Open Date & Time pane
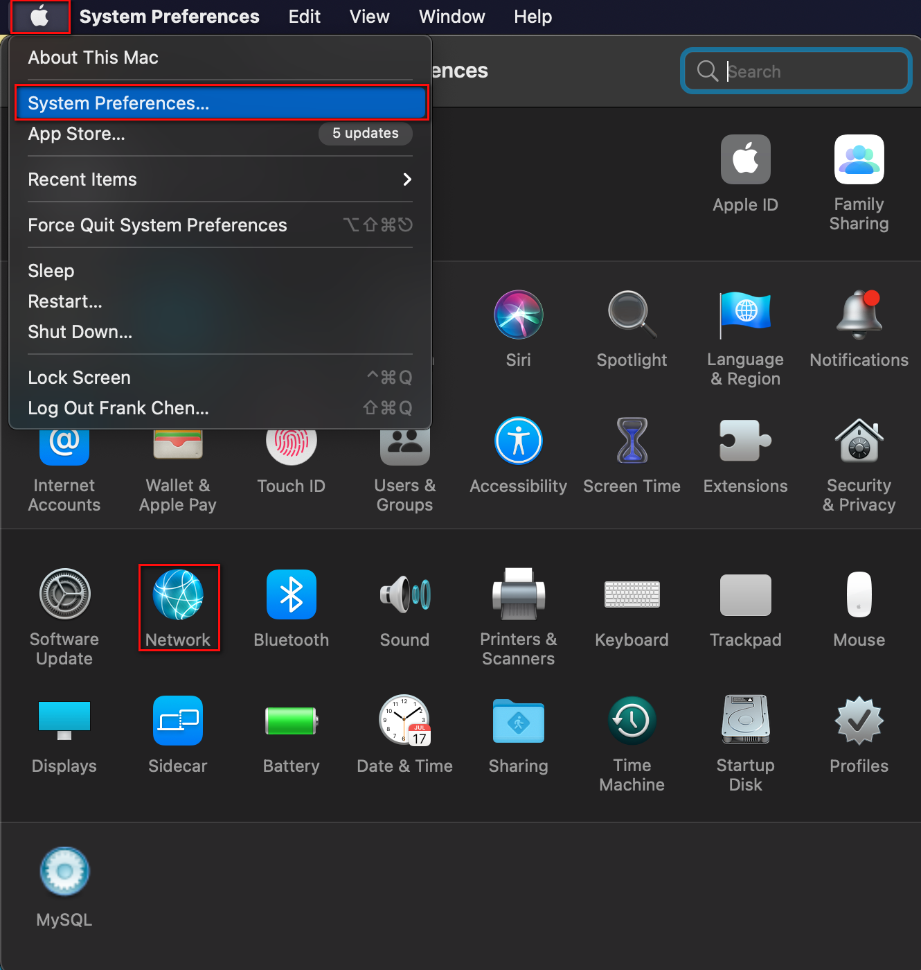Screen dimensions: 921x970 pyautogui.click(x=404, y=734)
